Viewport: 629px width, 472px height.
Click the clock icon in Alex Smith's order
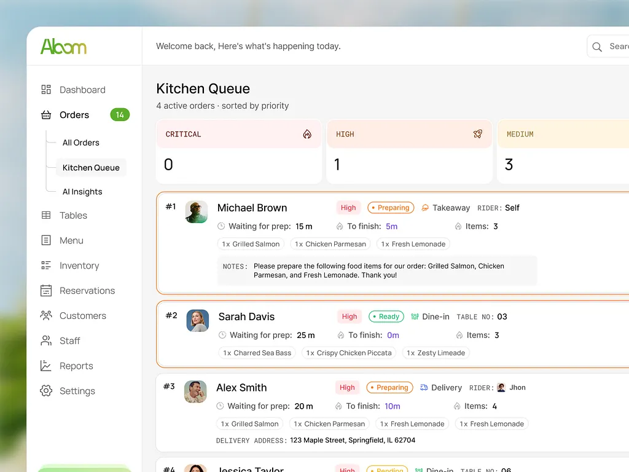point(220,406)
